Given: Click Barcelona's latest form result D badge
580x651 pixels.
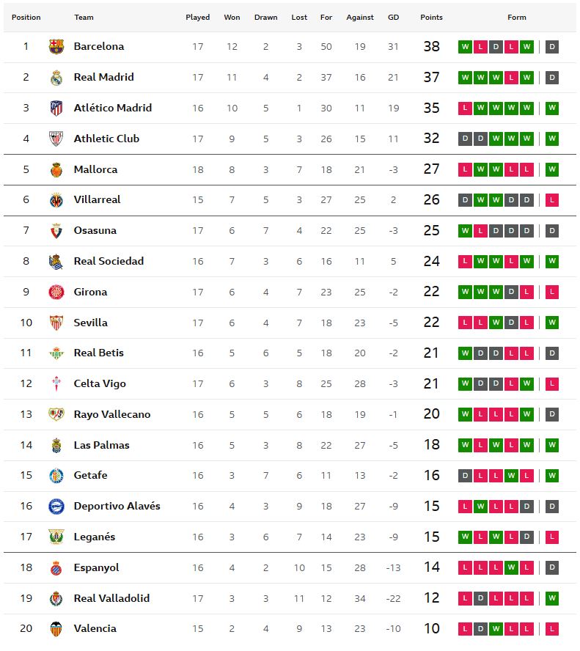Looking at the screenshot, I should (x=552, y=47).
